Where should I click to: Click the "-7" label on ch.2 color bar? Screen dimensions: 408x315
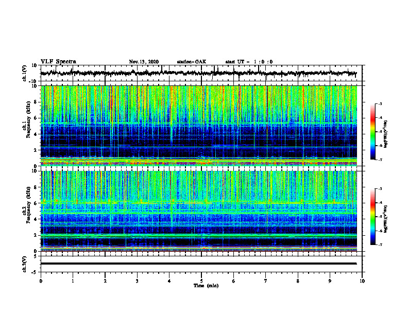380,244
